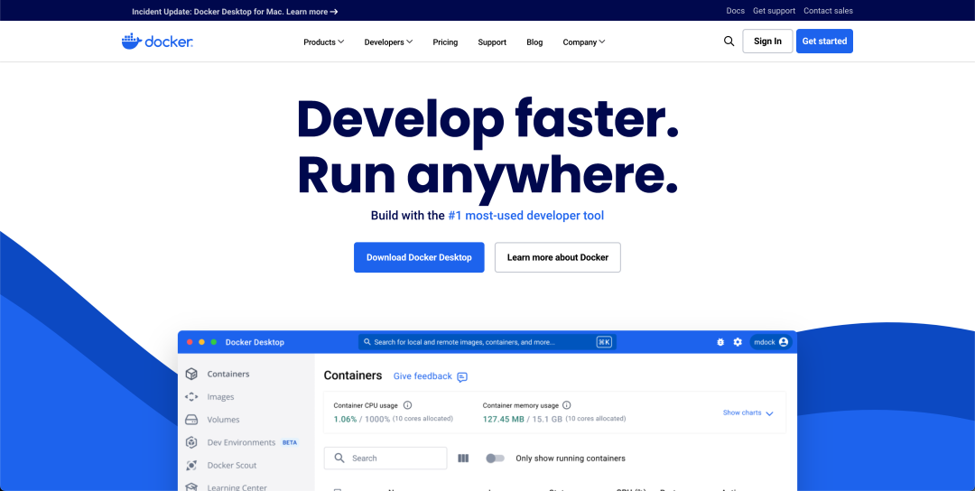Click the Containers cube icon in sidebar
The width and height of the screenshot is (975, 491).
[191, 375]
